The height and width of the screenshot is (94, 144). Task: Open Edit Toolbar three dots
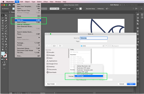(4, 68)
